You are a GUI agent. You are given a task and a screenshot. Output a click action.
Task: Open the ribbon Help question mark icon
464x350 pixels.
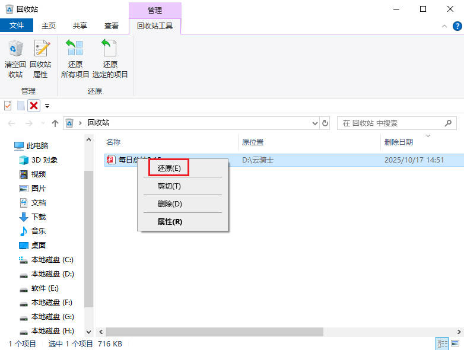click(457, 26)
